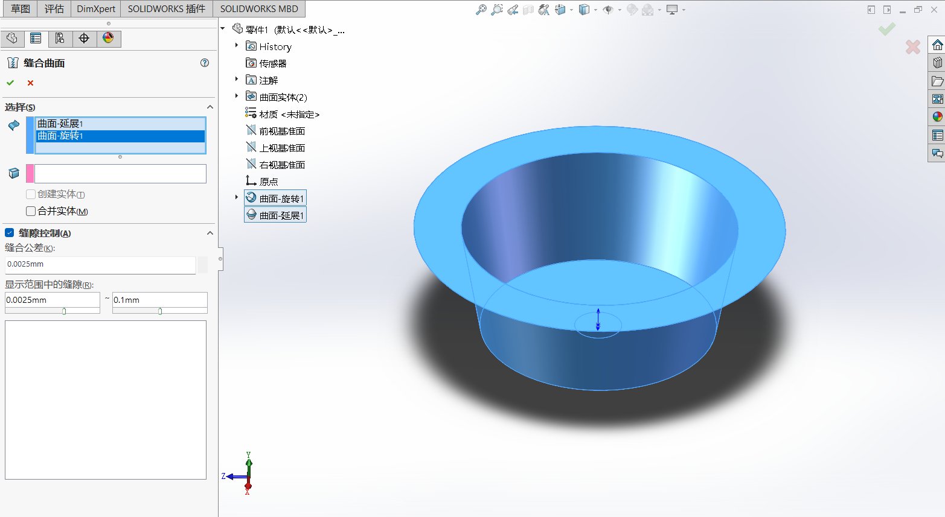Image resolution: width=945 pixels, height=517 pixels.
Task: Switch to the ConfigurationManager tab icon
Action: click(60, 39)
